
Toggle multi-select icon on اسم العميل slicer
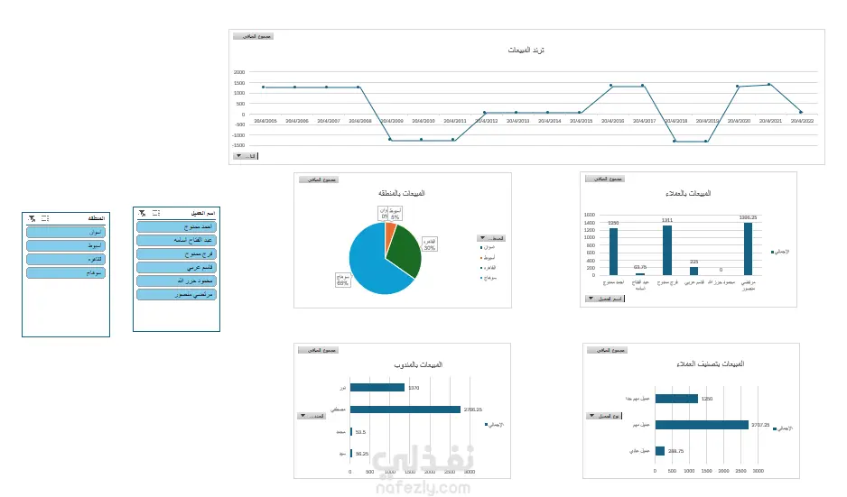click(x=156, y=213)
